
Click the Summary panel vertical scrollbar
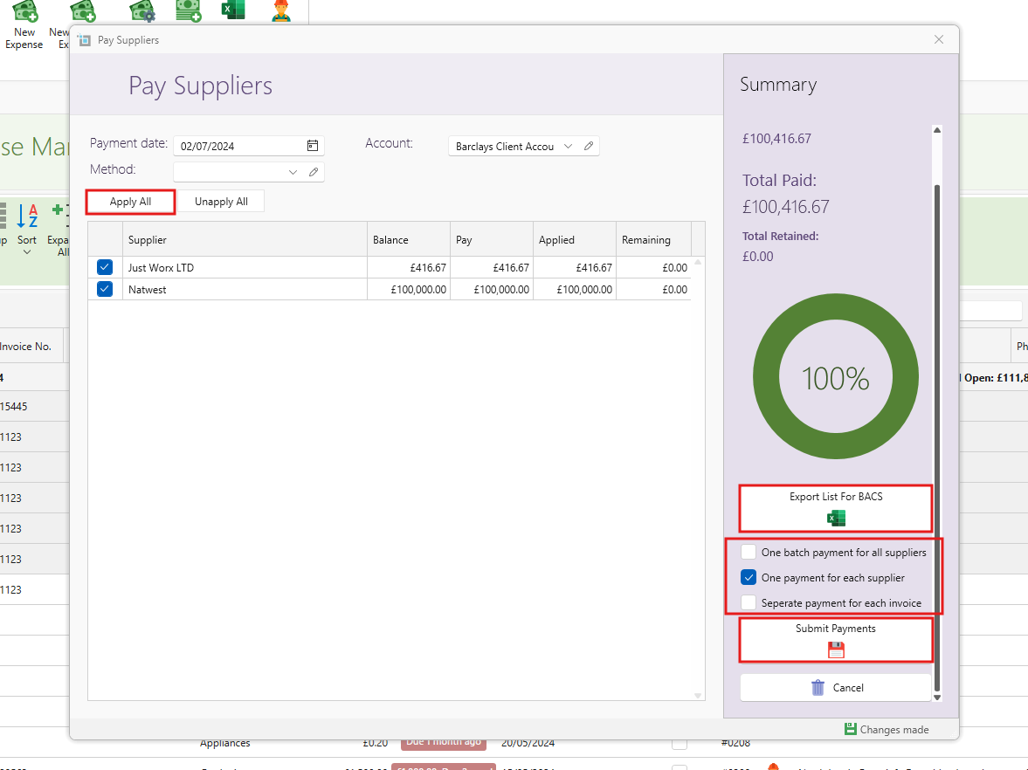pyautogui.click(x=937, y=437)
